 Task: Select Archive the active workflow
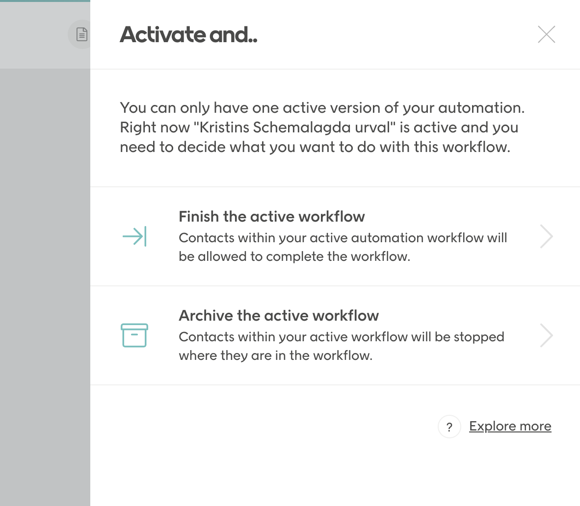(279, 316)
